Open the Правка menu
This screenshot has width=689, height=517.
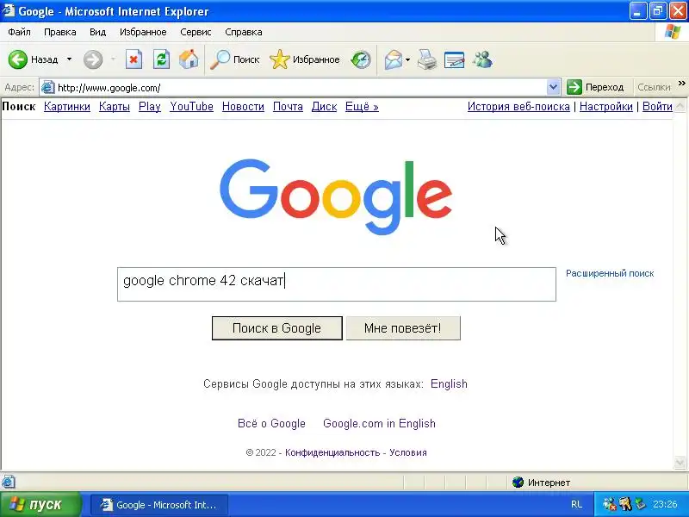tap(59, 32)
